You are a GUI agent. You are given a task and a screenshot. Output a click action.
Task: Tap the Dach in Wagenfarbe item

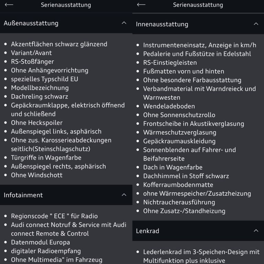coord(173,167)
